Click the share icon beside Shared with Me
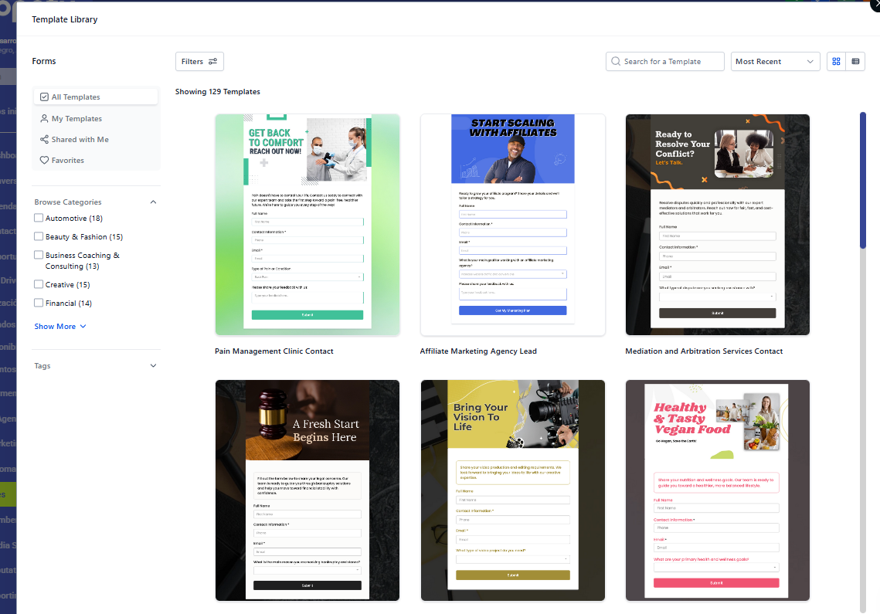This screenshot has height=614, width=880. 44,140
